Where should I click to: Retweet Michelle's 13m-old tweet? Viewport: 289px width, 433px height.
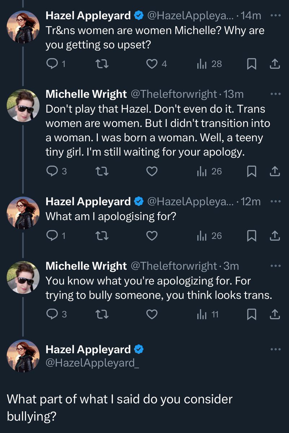pyautogui.click(x=103, y=171)
